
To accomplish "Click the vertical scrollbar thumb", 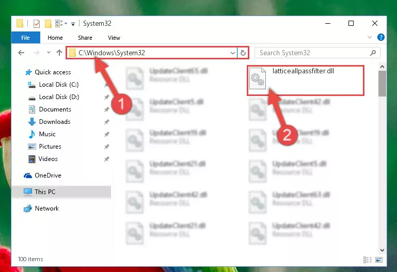I will pyautogui.click(x=383, y=84).
